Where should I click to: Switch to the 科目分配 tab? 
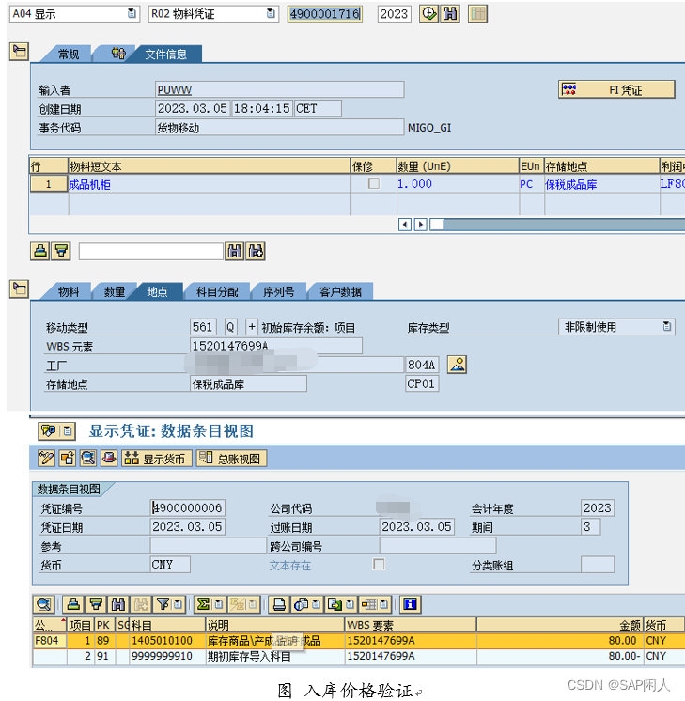[x=217, y=292]
